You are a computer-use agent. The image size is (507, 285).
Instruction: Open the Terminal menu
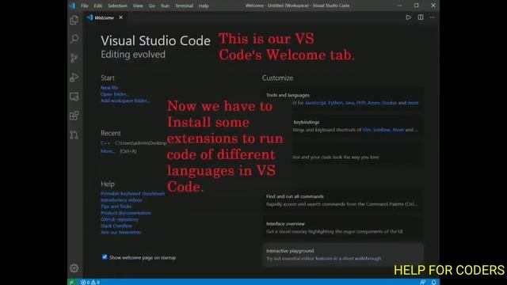(x=184, y=6)
